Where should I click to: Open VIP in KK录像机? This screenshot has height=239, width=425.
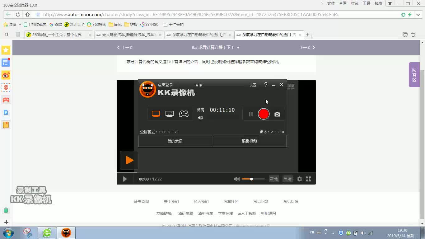tap(199, 85)
